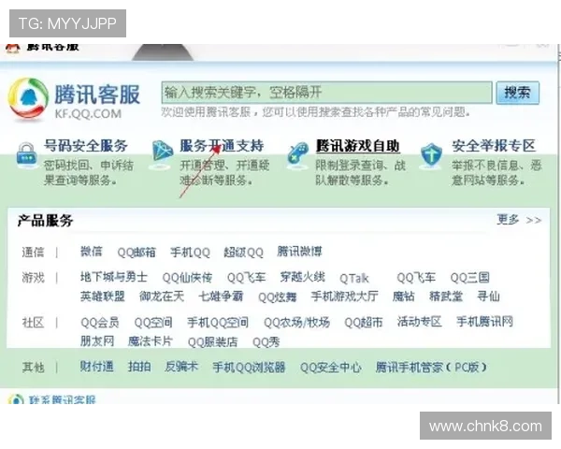Open the QQ炫舞 link
Image resolution: width=561 pixels, height=449 pixels.
278,297
